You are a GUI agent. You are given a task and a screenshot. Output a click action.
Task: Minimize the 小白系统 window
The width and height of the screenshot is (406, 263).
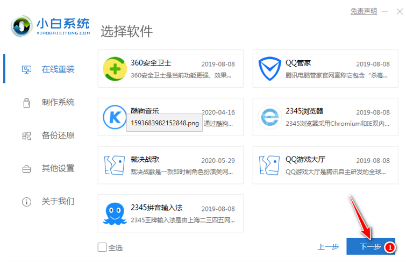point(385,11)
